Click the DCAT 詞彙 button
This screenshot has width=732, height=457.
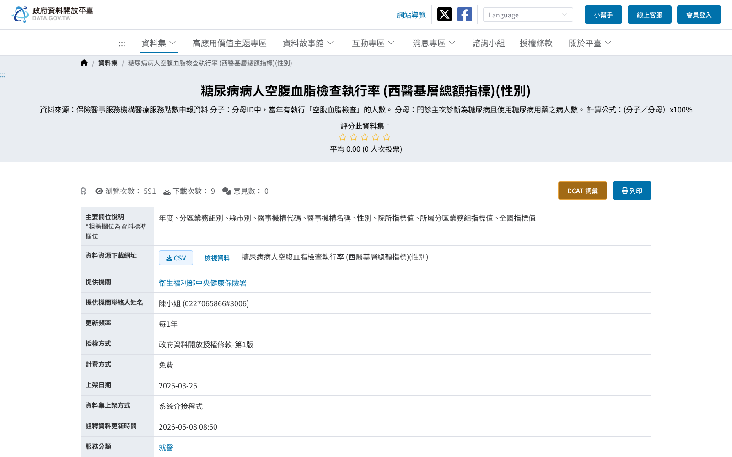pos(582,191)
